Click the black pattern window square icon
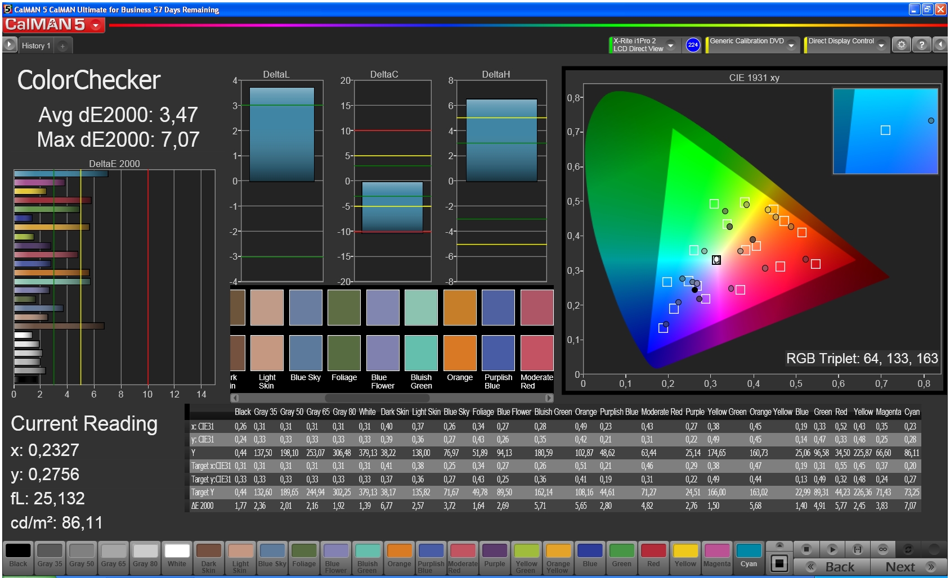The image size is (950, 578). (779, 563)
